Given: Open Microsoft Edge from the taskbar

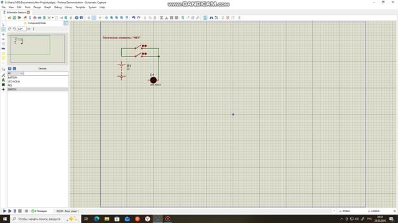Looking at the screenshot, I should coord(97,219).
